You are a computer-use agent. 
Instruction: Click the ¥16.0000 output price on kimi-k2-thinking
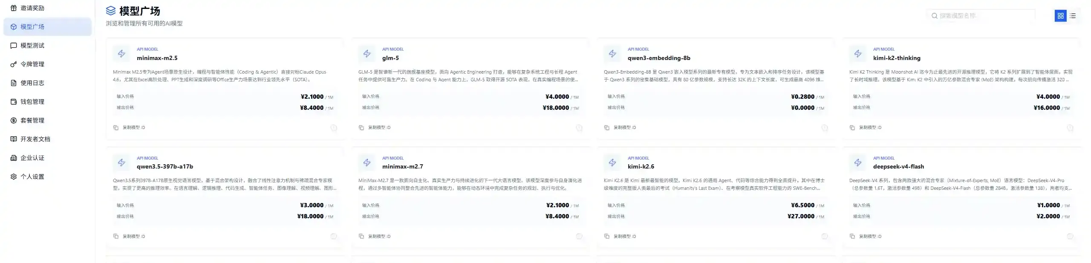click(1047, 108)
